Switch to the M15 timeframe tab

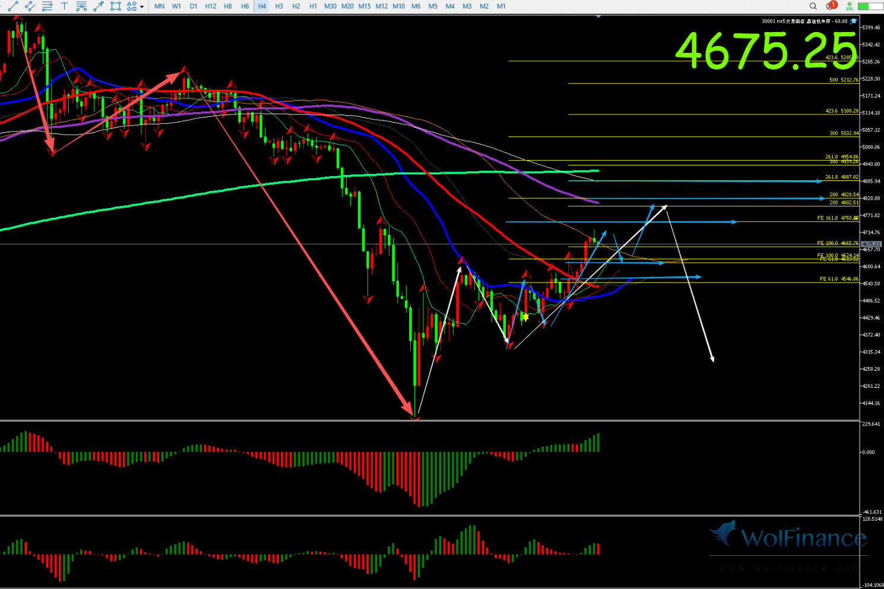click(365, 6)
